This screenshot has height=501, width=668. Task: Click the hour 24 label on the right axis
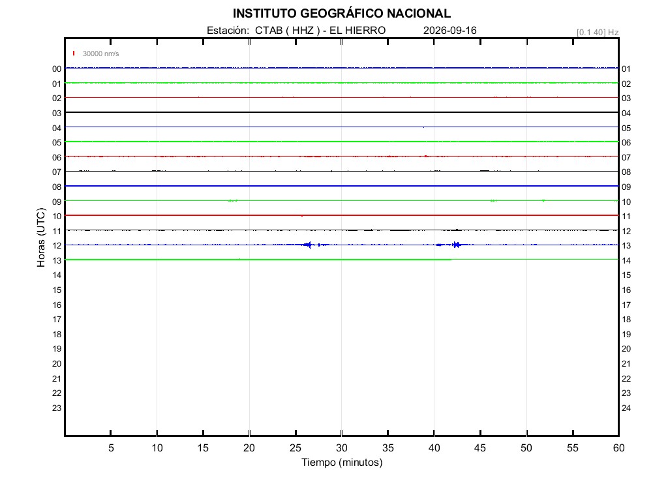(x=626, y=408)
